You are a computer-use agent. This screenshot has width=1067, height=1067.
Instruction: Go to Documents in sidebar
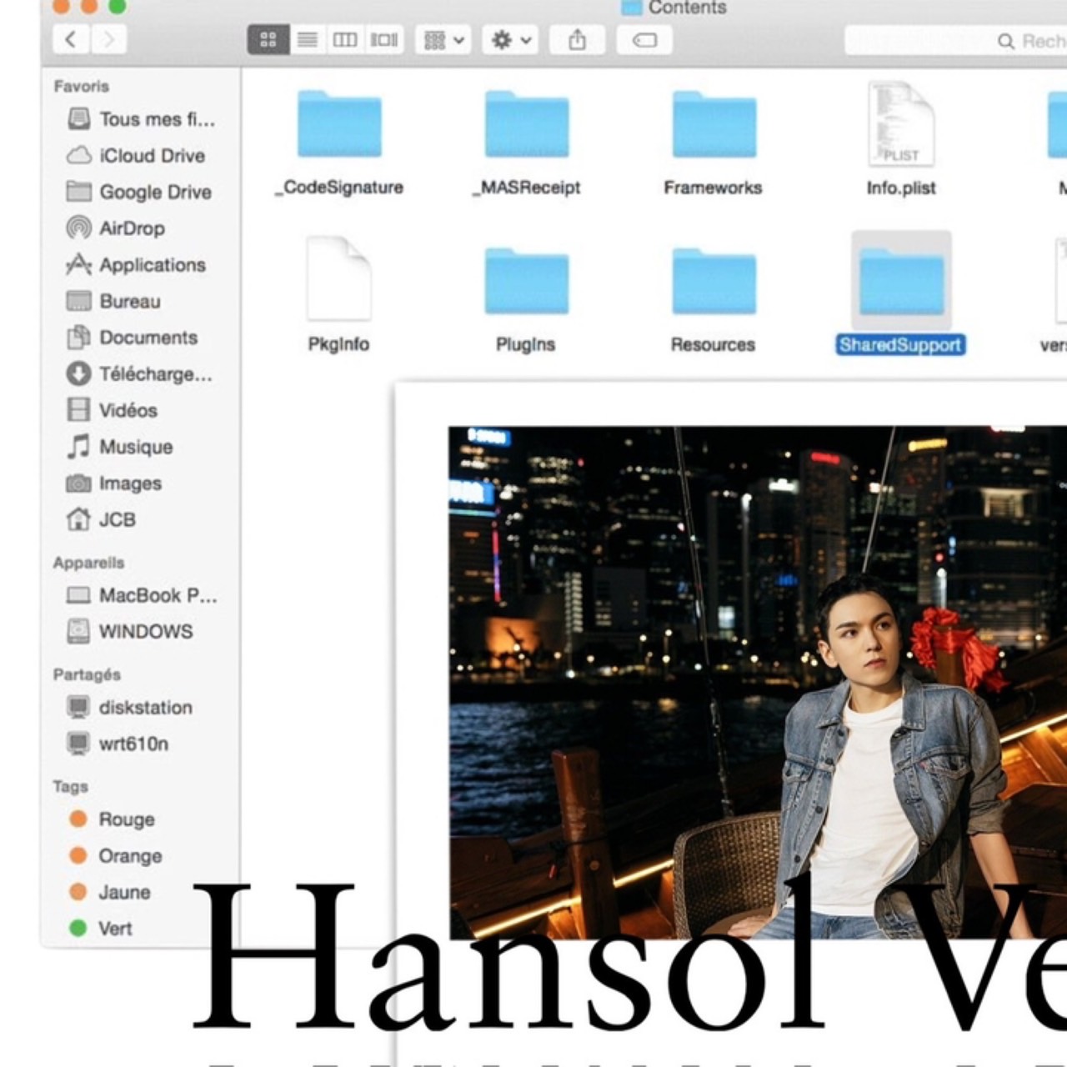(148, 337)
